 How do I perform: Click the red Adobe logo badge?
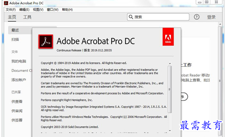coord(168,37)
